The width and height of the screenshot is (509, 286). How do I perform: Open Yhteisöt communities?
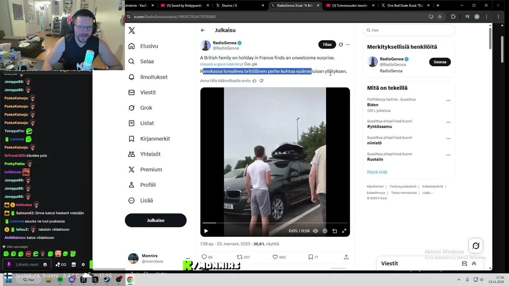point(144,154)
